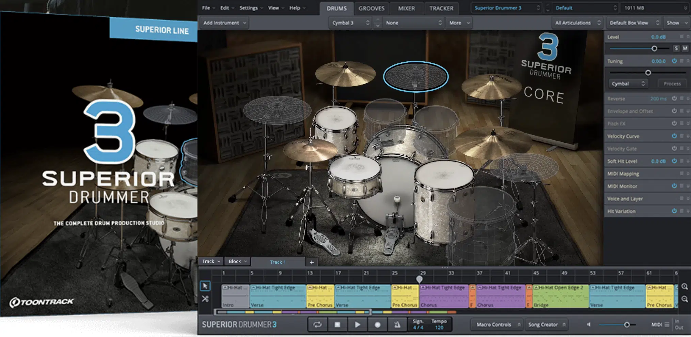
Task: Open the Default preset dropdown
Action: (586, 8)
